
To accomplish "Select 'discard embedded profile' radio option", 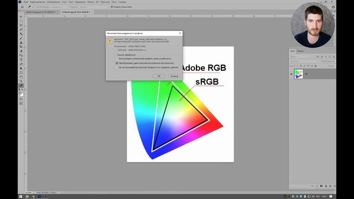I will click(117, 67).
